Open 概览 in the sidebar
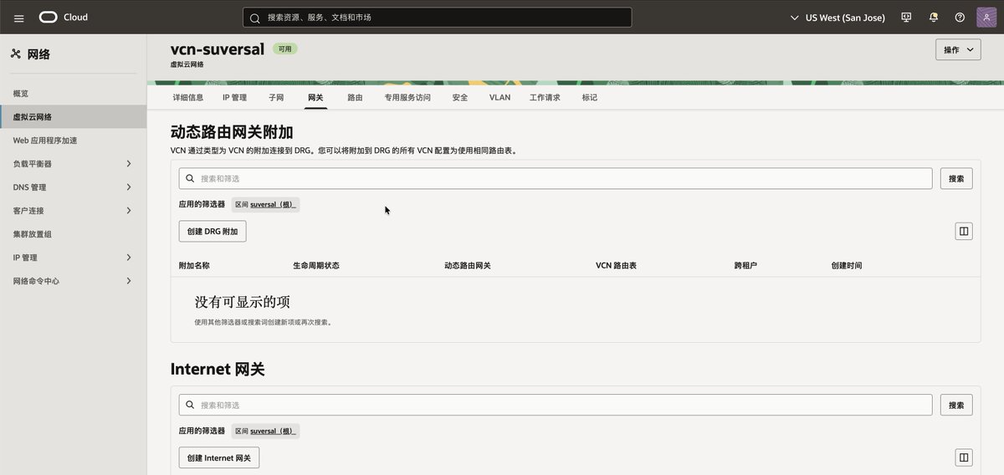Screen dimensions: 1004x475 tap(21, 94)
